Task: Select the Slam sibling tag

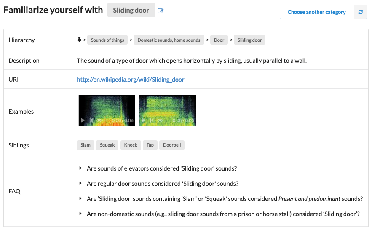Action: 86,145
